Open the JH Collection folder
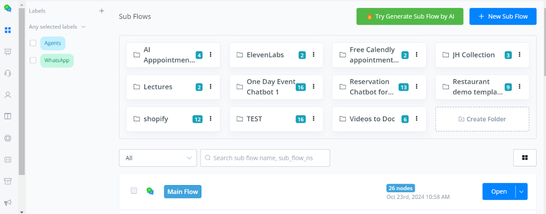The width and height of the screenshot is (546, 214). click(x=473, y=55)
